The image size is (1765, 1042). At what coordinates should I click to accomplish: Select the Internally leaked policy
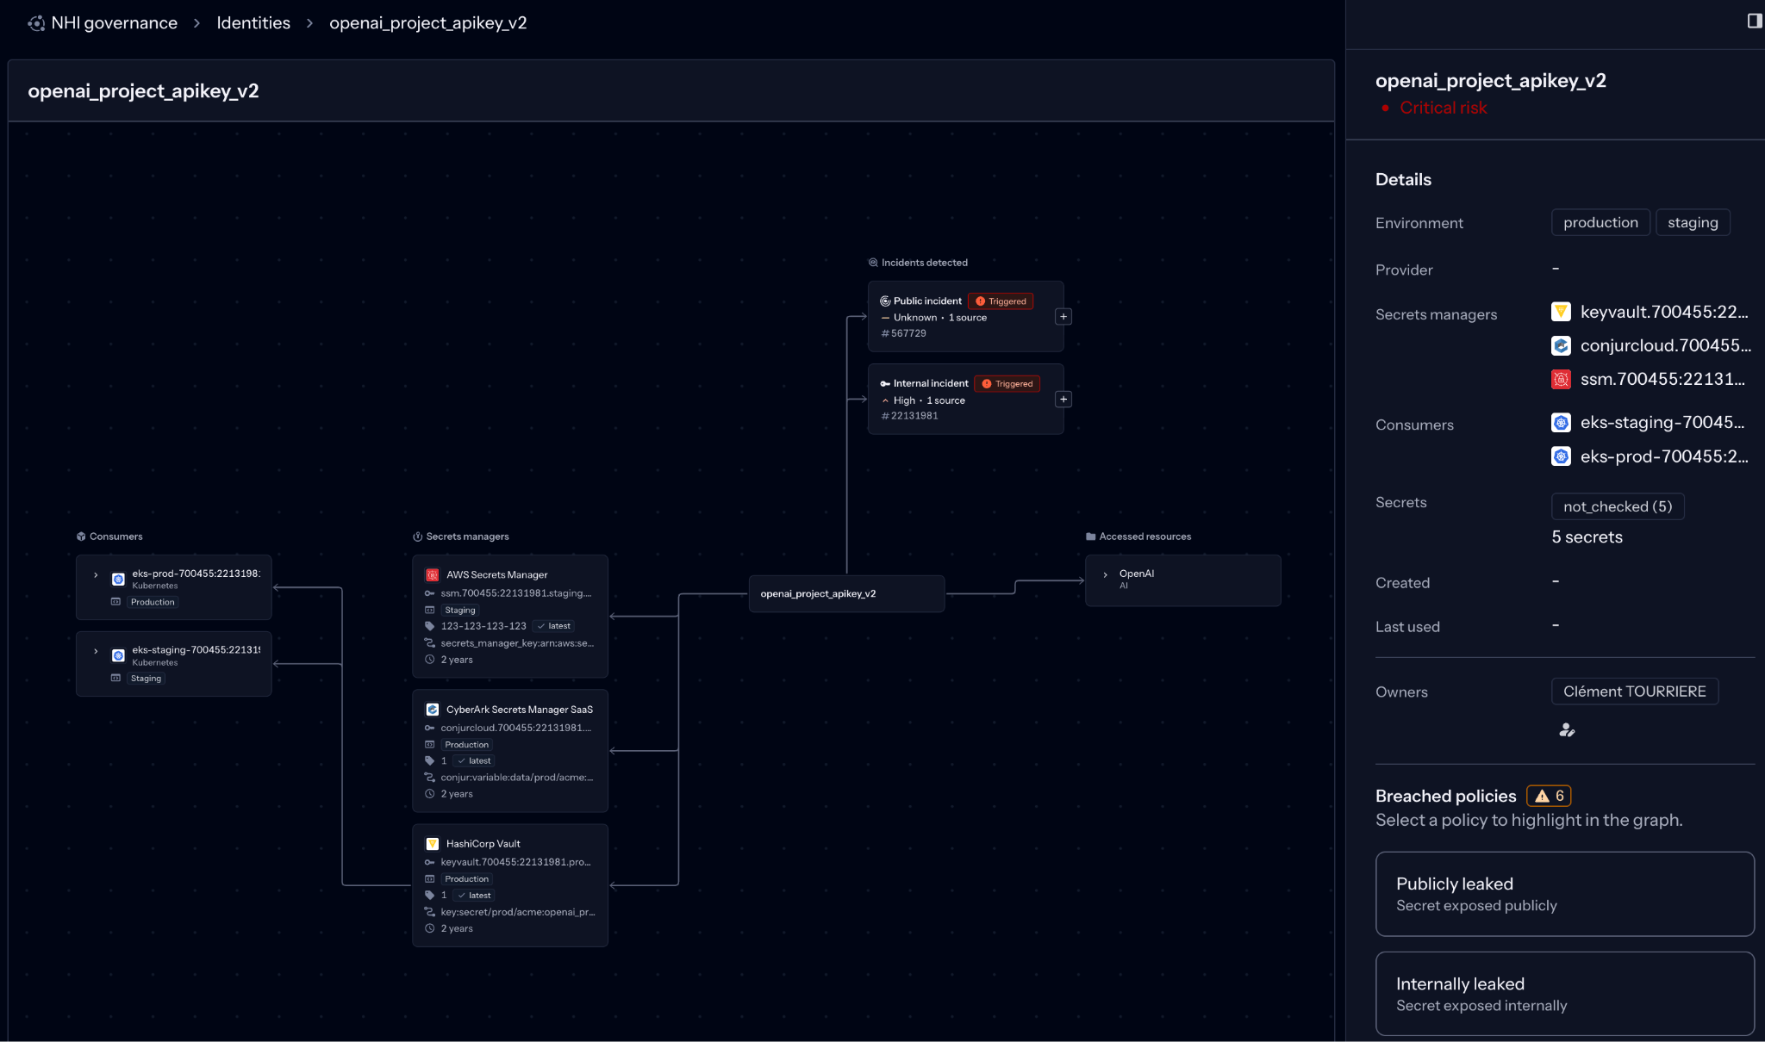[x=1564, y=994]
